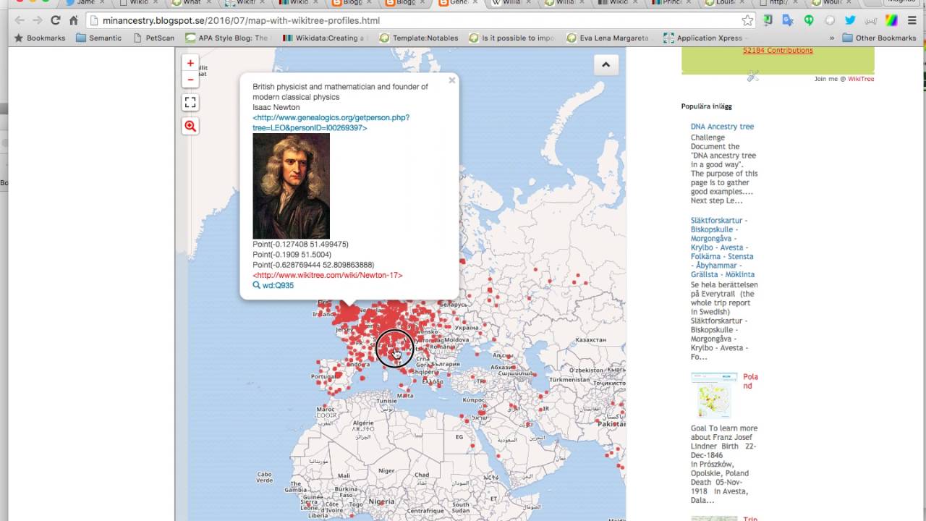This screenshot has width=926, height=521.
Task: Click the Poland map thumbnail
Action: tap(714, 396)
